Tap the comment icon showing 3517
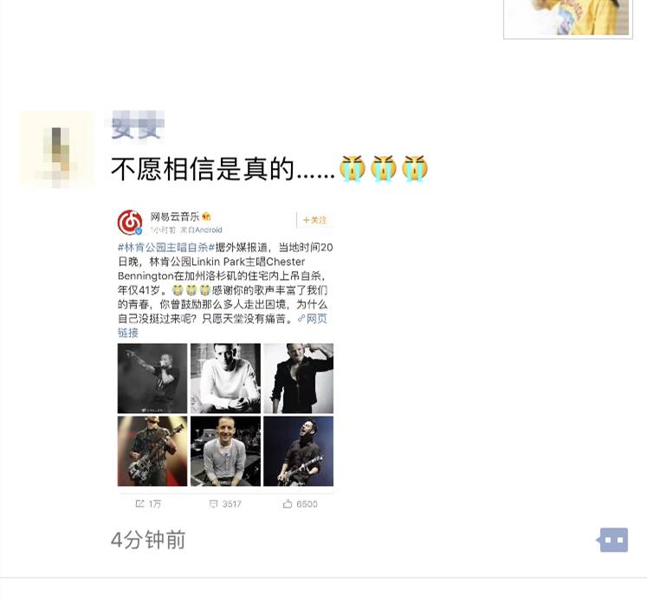Viewport: 647px width, 602px height. click(x=213, y=504)
